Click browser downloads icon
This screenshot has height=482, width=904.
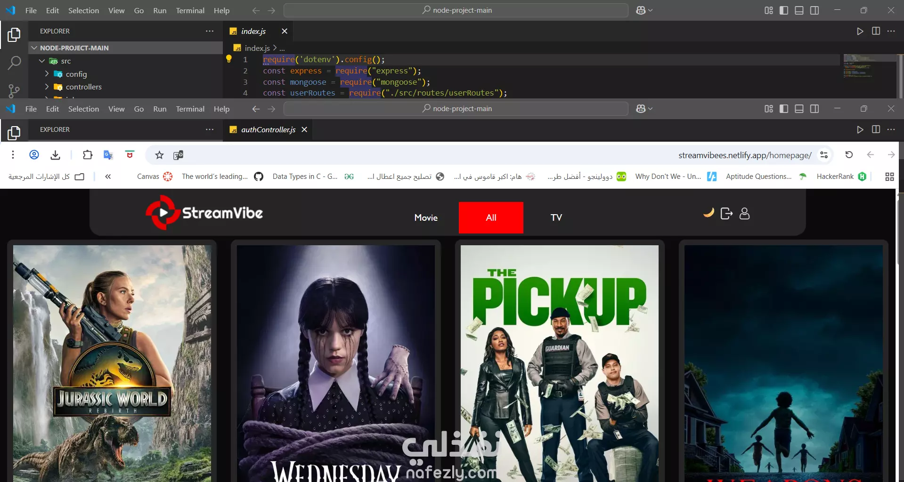55,155
